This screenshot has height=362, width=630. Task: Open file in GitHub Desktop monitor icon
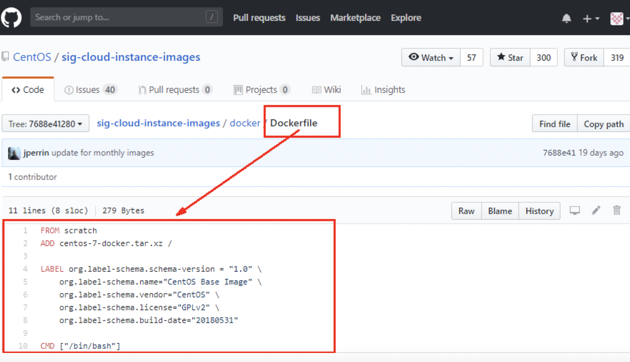click(575, 210)
